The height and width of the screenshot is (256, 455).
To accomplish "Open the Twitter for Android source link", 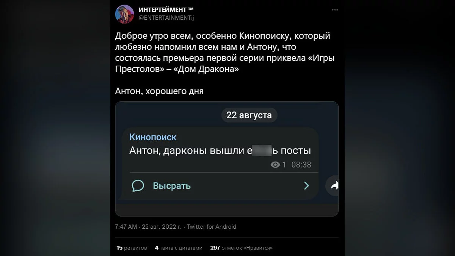I will click(x=211, y=227).
